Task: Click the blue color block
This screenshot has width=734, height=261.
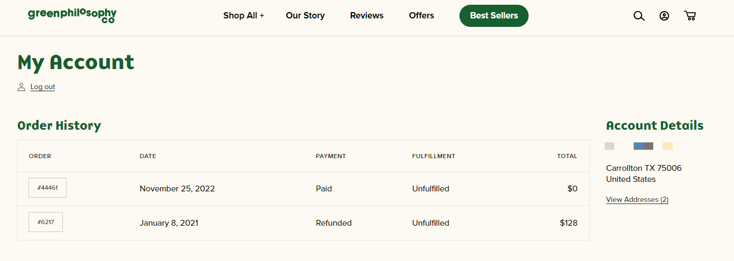Action: click(x=639, y=146)
